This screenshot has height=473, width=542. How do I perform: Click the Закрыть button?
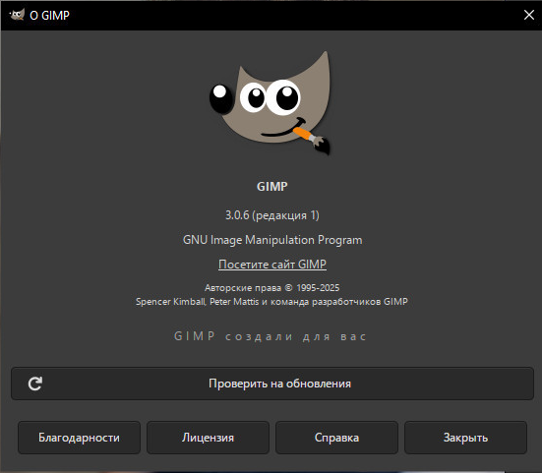click(465, 438)
